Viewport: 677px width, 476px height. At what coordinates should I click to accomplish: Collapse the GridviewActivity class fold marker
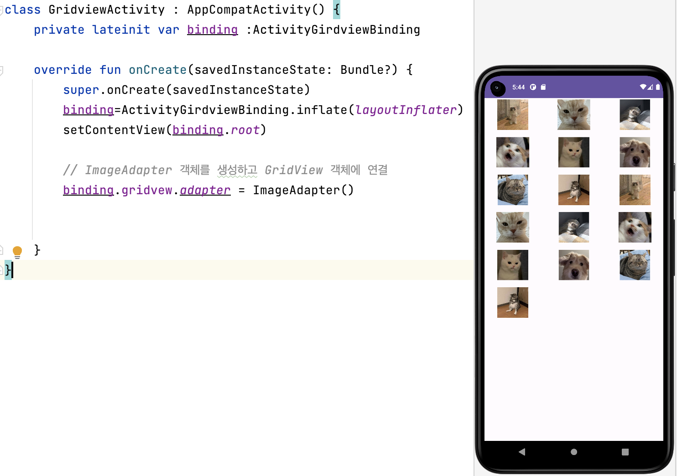pos(1,10)
